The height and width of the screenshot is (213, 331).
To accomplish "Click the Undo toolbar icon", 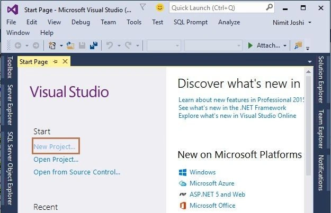I will click(x=110, y=45).
